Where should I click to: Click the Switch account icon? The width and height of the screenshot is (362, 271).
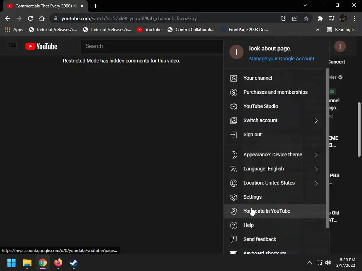233,121
